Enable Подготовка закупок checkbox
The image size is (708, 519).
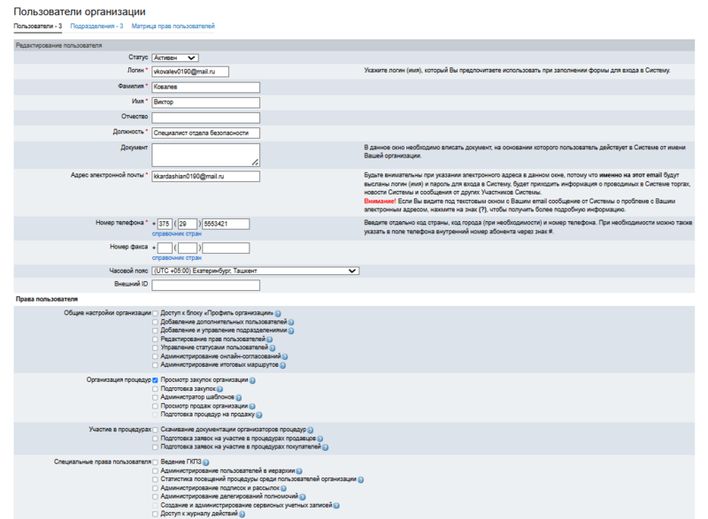tap(156, 389)
